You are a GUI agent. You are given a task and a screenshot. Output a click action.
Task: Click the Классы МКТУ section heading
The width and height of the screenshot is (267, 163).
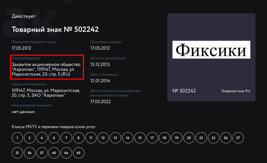pyautogui.click(x=54, y=127)
